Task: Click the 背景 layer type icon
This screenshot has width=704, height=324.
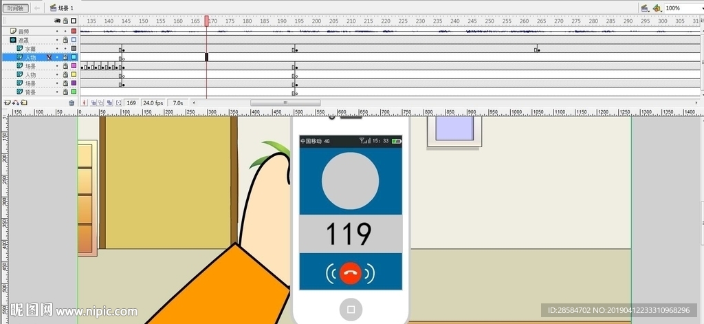Action: coord(20,91)
